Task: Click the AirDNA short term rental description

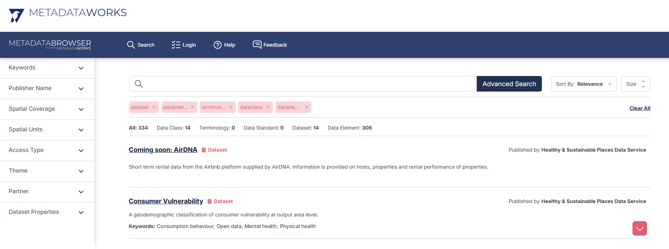Action: (309, 167)
